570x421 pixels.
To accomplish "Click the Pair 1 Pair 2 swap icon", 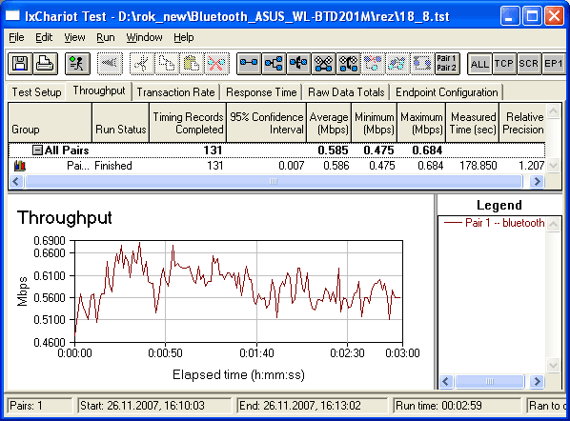I will (447, 64).
